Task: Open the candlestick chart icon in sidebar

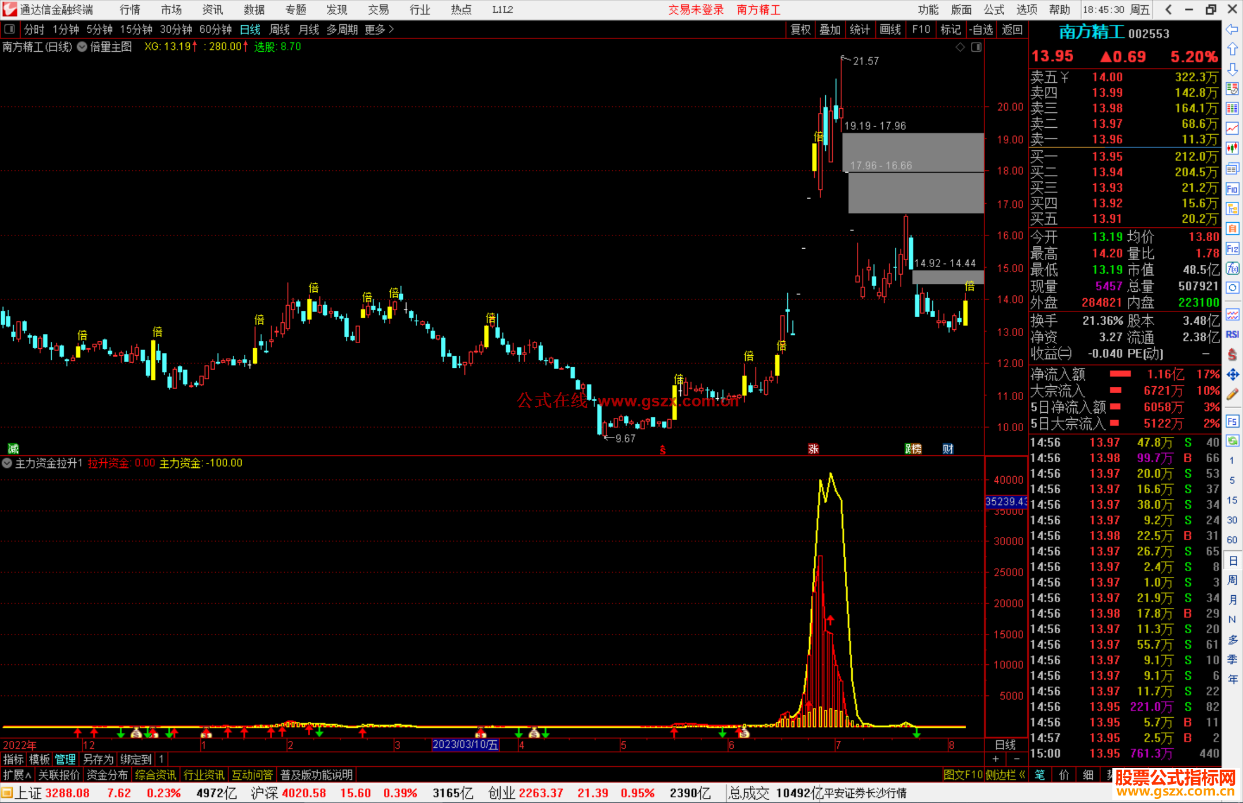Action: tap(1232, 149)
